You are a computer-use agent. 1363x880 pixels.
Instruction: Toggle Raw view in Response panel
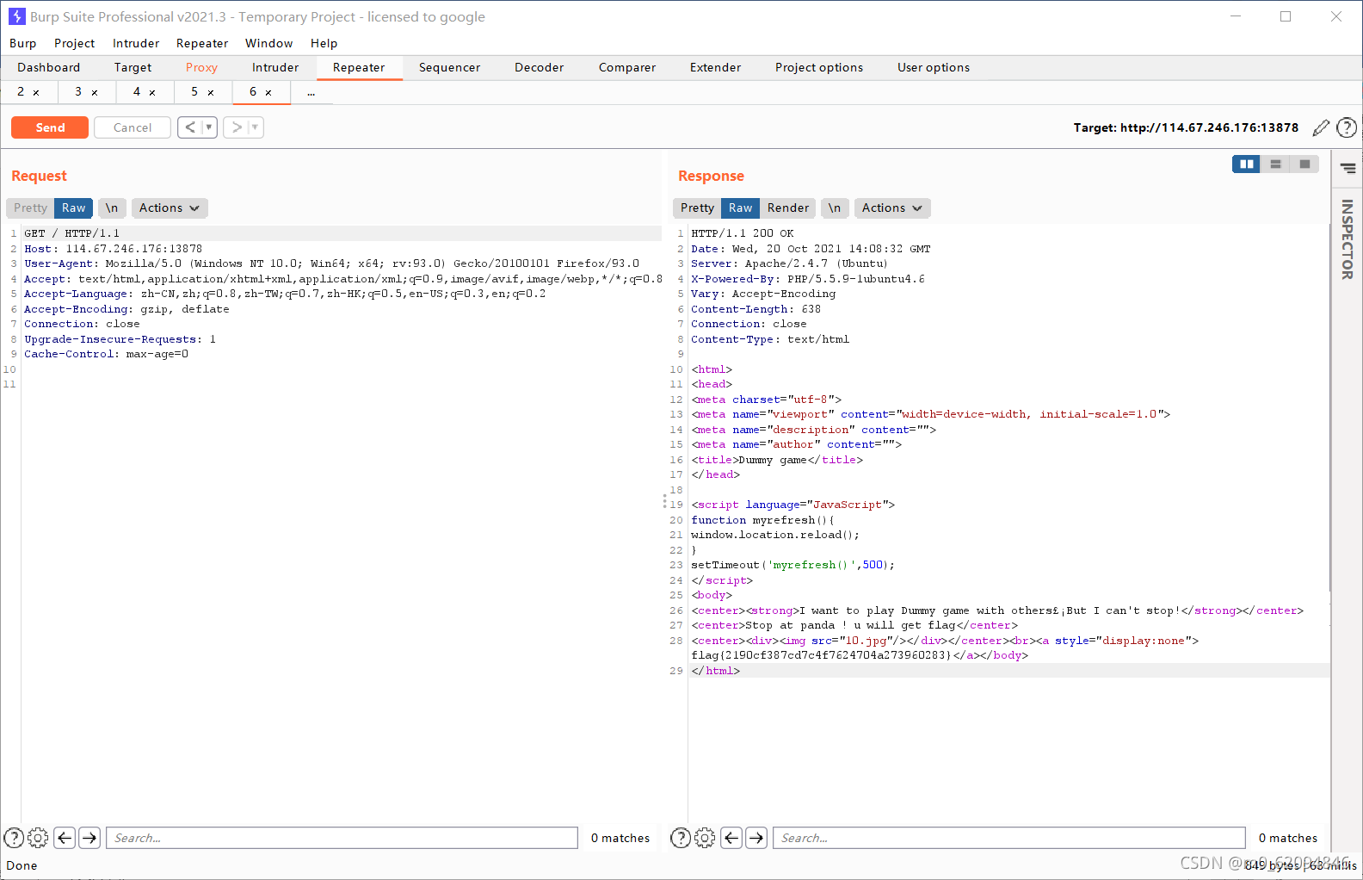click(x=740, y=208)
